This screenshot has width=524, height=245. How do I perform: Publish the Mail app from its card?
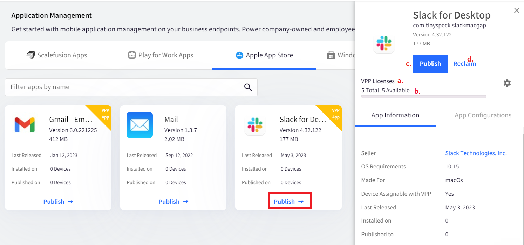pos(173,202)
